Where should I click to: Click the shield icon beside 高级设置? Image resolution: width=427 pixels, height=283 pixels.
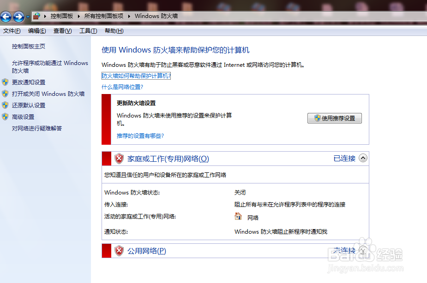click(5, 117)
